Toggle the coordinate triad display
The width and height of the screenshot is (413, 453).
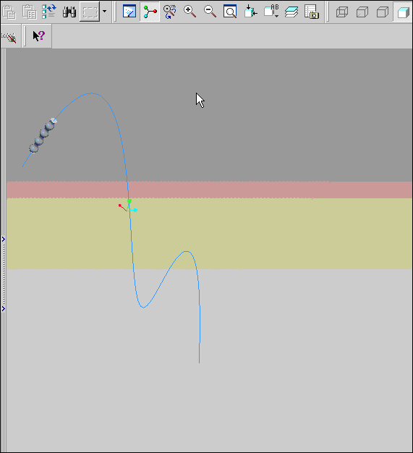pos(150,12)
